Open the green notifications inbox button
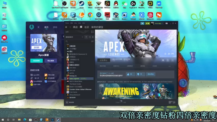The height and width of the screenshot is (122, 217). click(147, 23)
